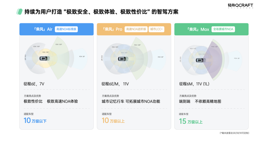Click the 适配车型 label in the Air card

(x=29, y=114)
